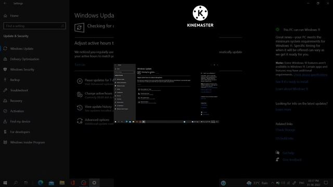Click the Turn on link under active hours
The image size is (333, 187).
point(80,64)
